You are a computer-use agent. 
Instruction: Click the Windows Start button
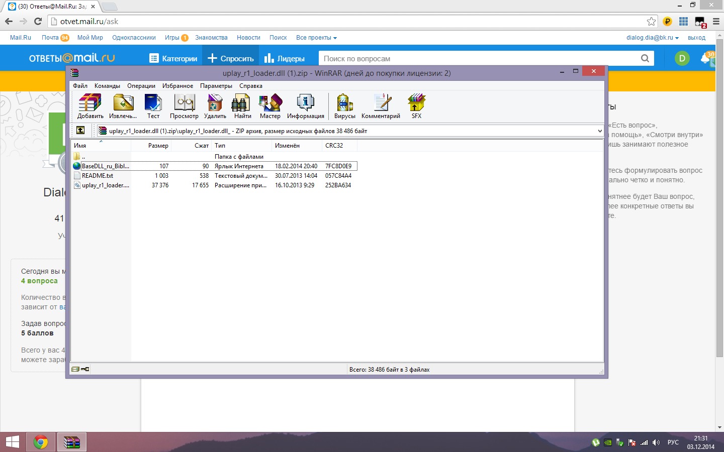pyautogui.click(x=12, y=442)
